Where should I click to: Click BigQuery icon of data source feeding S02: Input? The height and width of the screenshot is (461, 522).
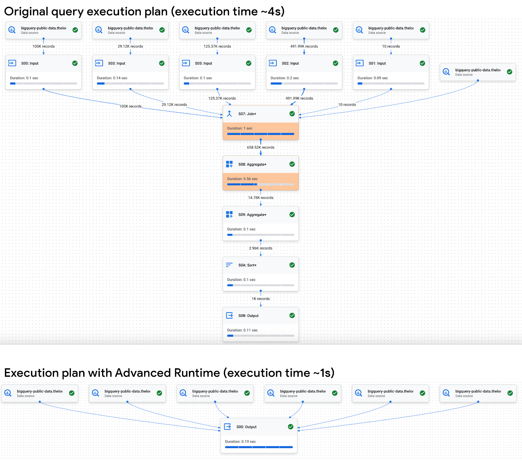coord(272,30)
